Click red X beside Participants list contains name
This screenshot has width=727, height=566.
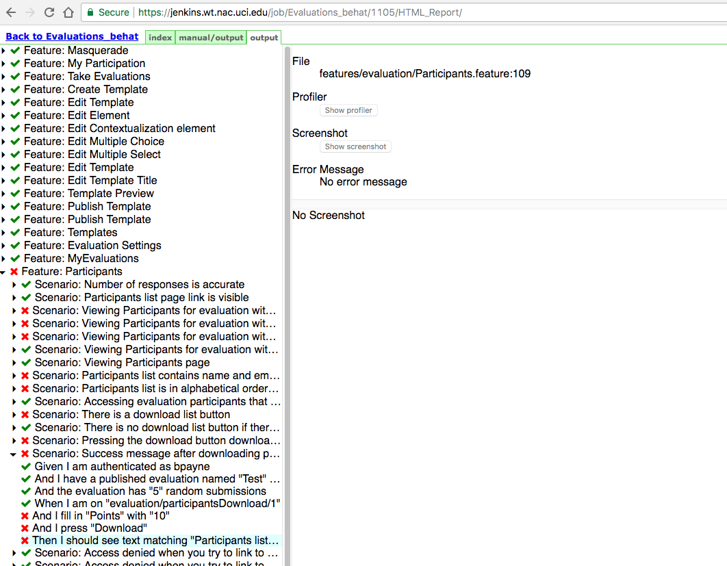click(25, 376)
